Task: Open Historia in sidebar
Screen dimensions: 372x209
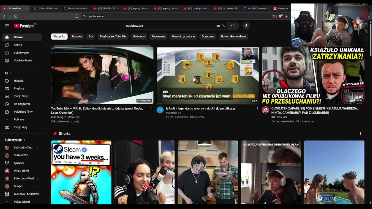Action: (x=22, y=81)
